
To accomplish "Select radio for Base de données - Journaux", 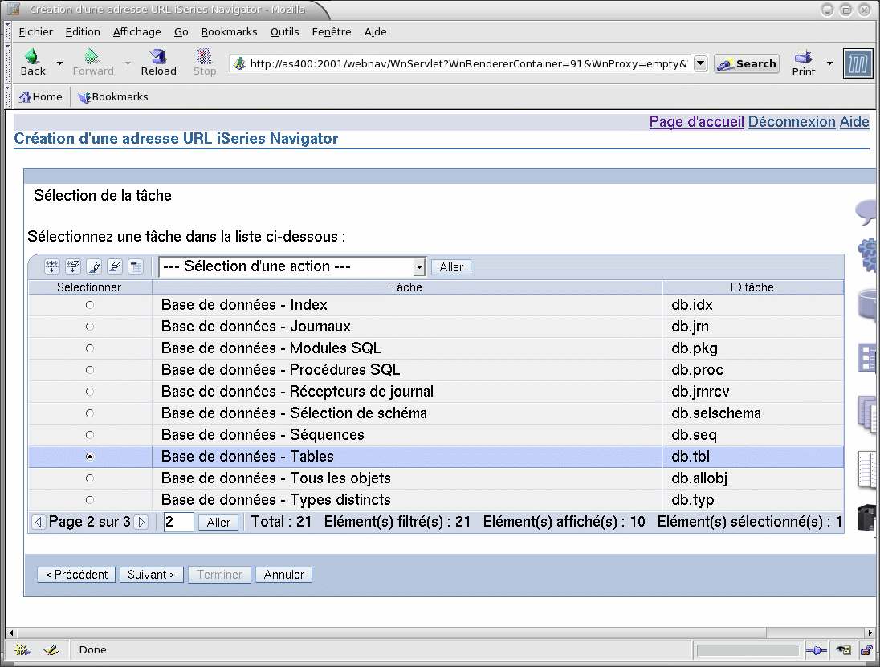I will [x=90, y=327].
